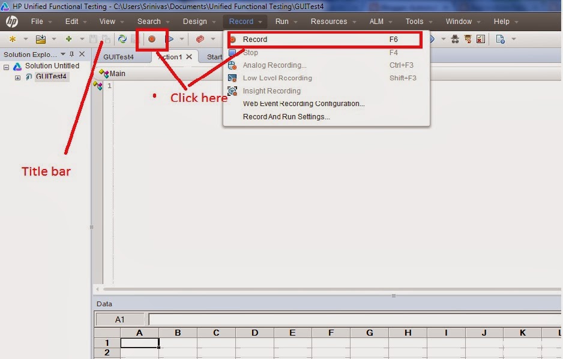The height and width of the screenshot is (359, 563).
Task: Open an existing test using the folder icon
Action: coord(41,39)
